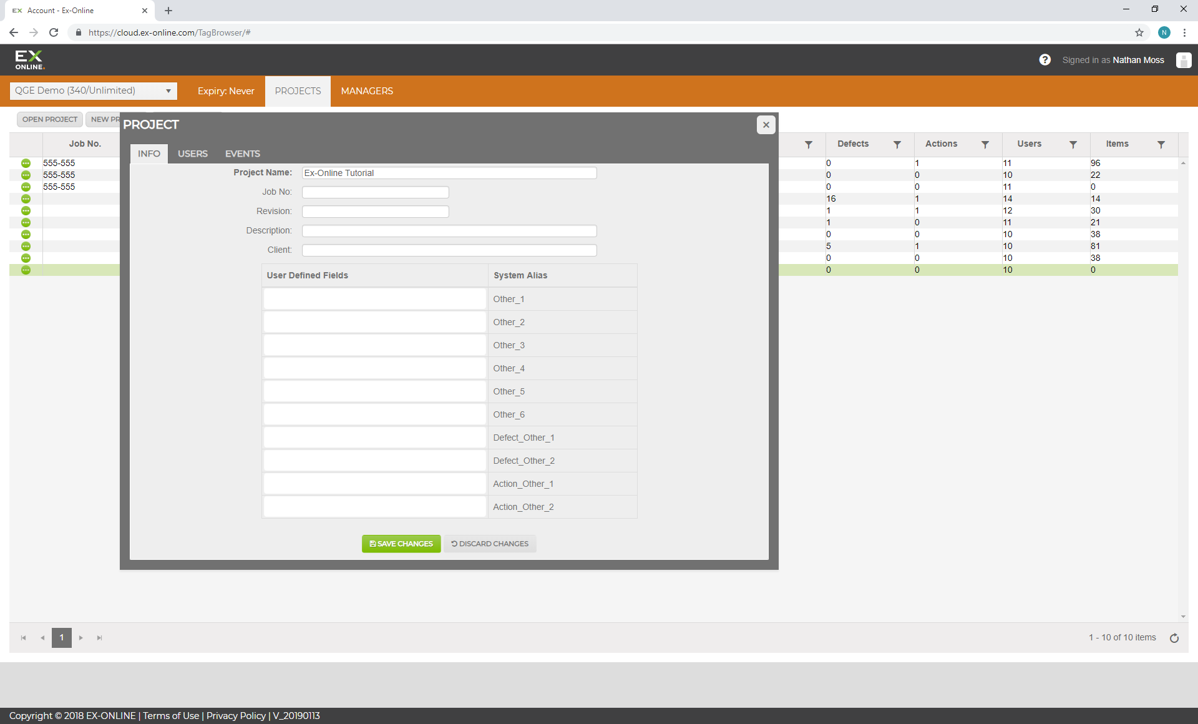1198x724 pixels.
Task: Open the Users column filter
Action: [1073, 144]
